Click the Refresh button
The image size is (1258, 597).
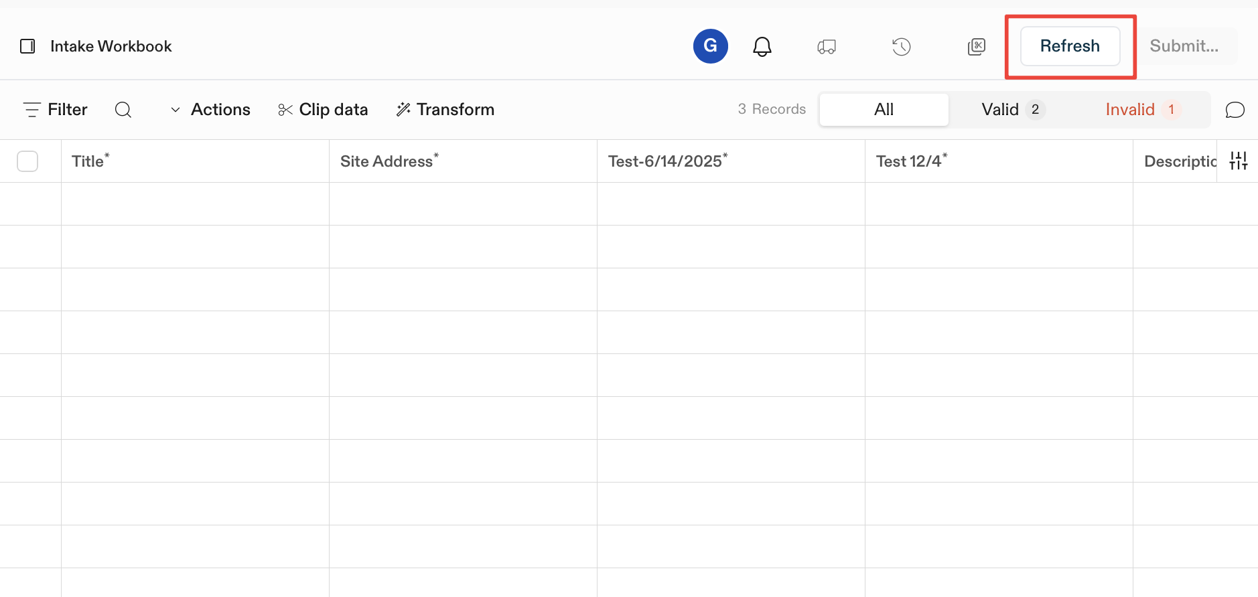1070,46
